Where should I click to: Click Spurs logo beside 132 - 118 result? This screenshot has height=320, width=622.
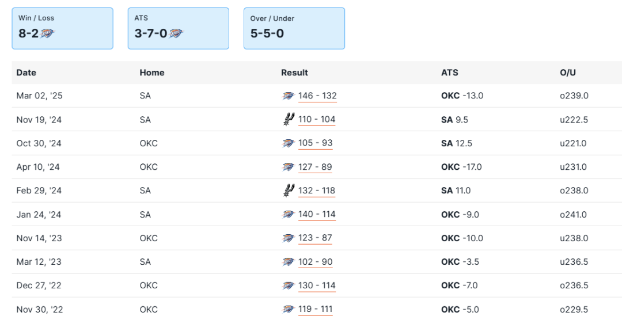pos(289,191)
